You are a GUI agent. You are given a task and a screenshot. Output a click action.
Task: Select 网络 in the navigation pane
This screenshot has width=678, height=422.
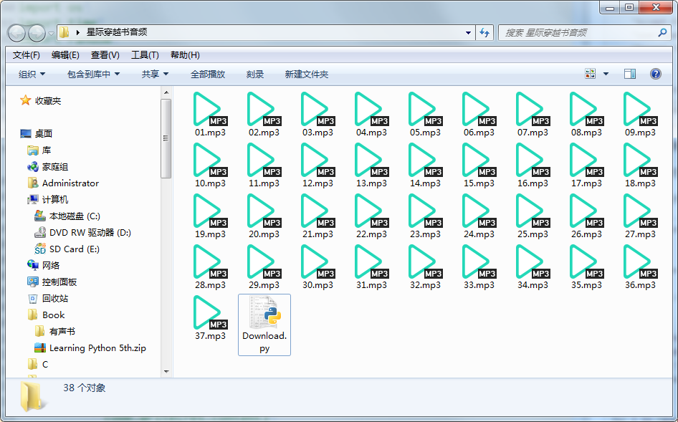point(43,266)
